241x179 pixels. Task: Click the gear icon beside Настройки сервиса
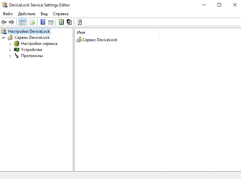[x=17, y=44]
